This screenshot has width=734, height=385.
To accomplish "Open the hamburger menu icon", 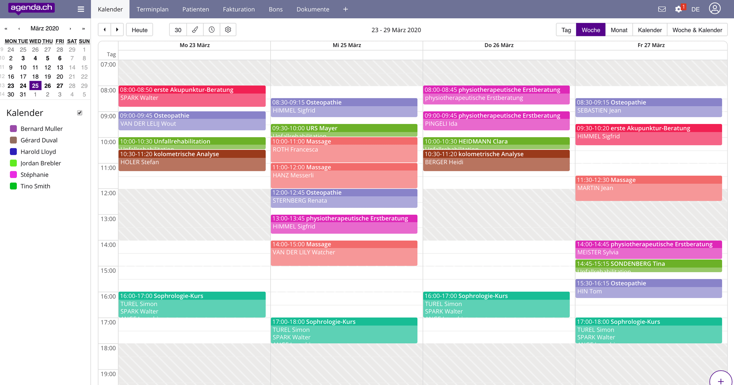I will tap(81, 9).
